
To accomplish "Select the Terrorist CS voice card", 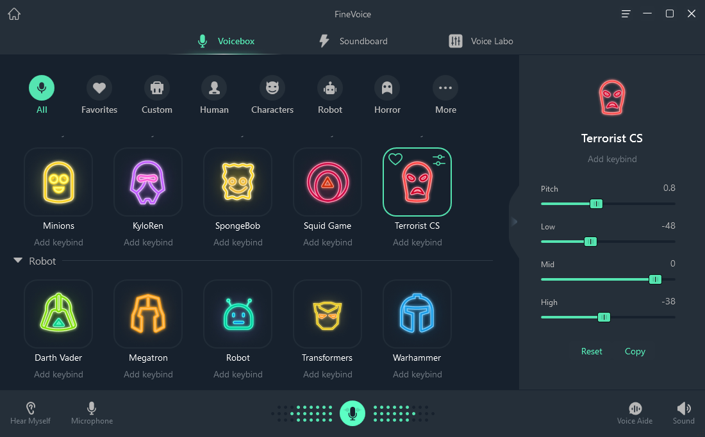I will coord(417,182).
